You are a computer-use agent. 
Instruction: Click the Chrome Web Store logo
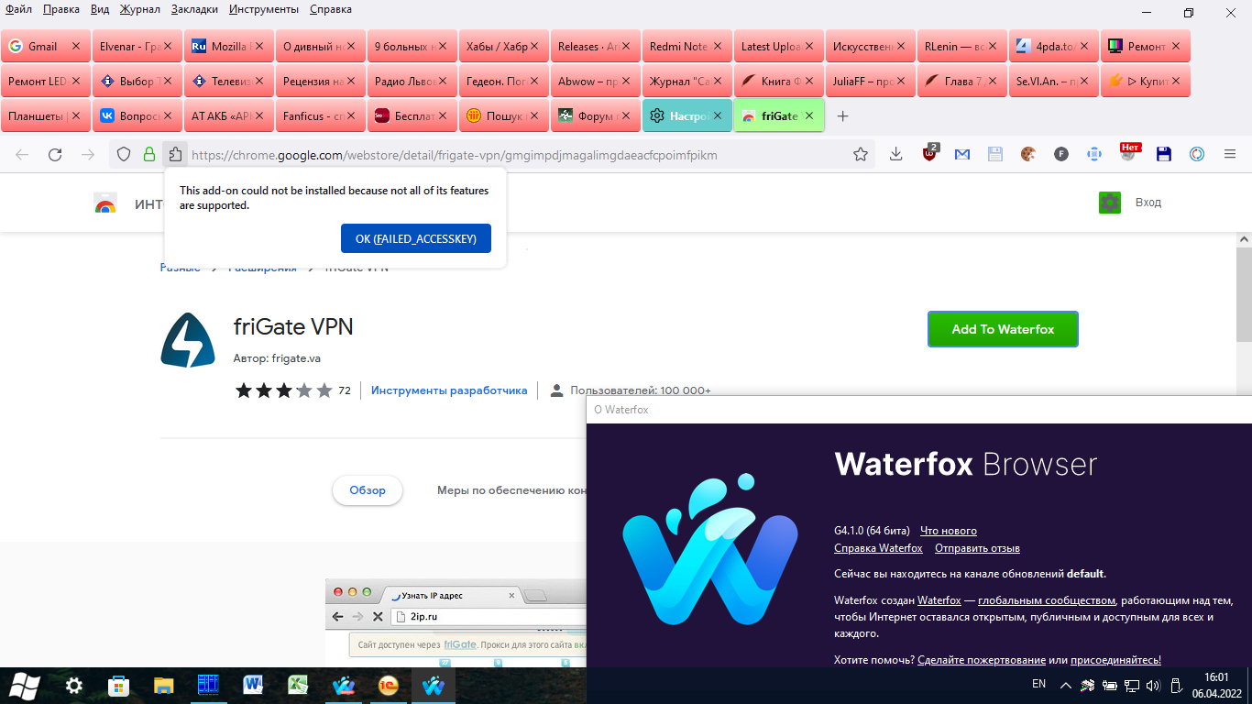[105, 203]
